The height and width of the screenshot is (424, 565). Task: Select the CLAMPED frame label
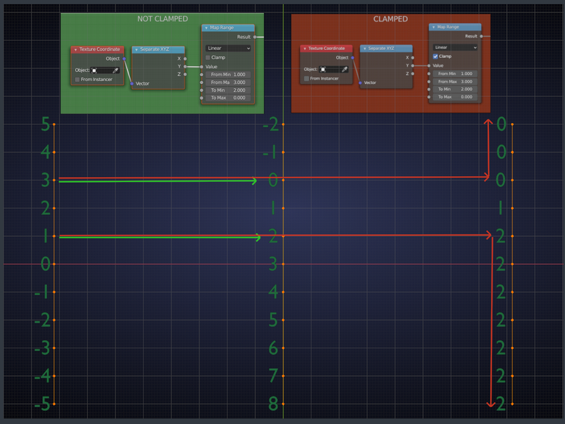[391, 18]
